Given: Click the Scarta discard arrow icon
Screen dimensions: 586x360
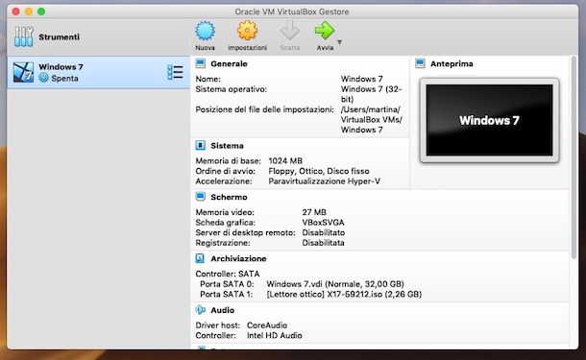Looking at the screenshot, I should pyautogui.click(x=289, y=31).
